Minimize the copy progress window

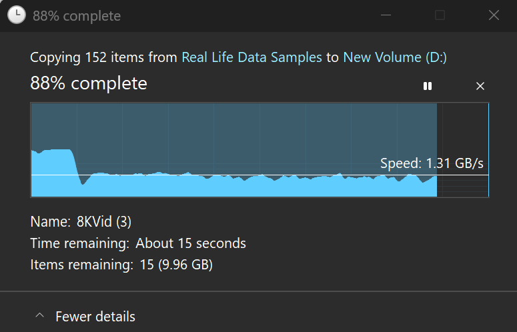pyautogui.click(x=386, y=15)
